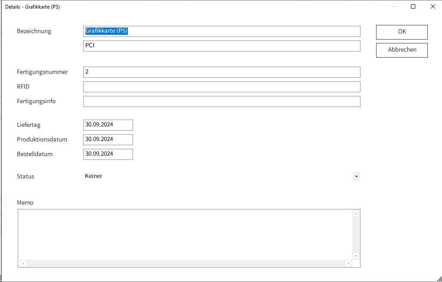Click the OK button
Viewport: 442px width, 282px height.
point(402,32)
